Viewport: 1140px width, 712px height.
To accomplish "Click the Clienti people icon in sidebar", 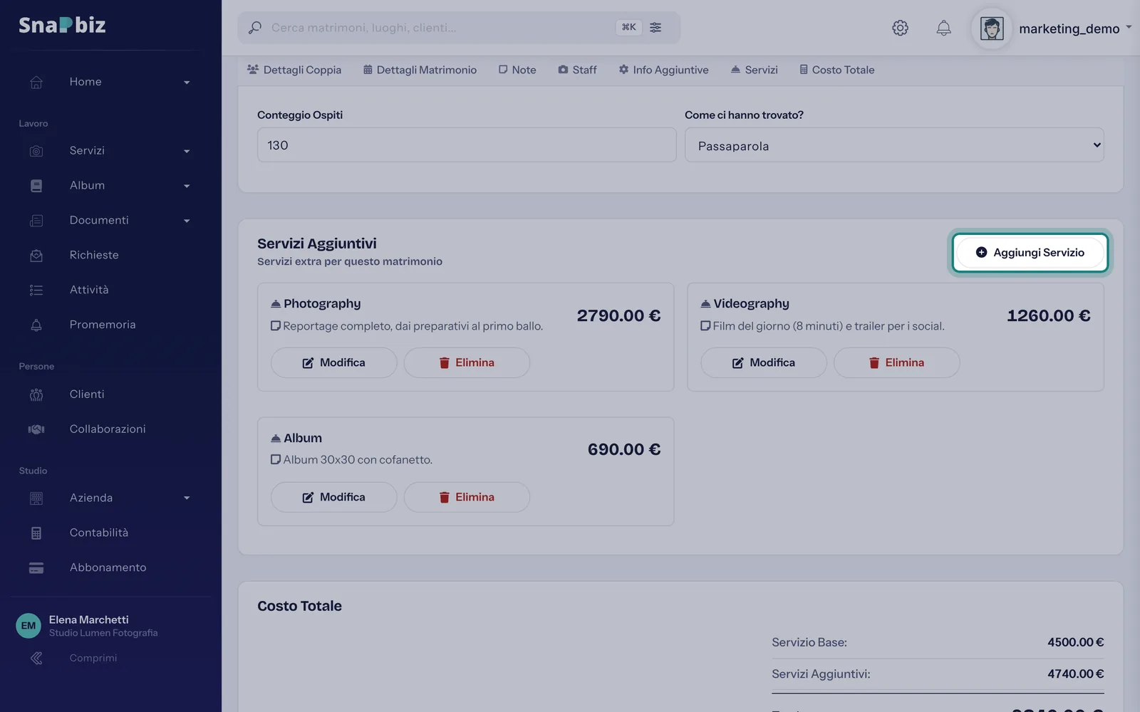I will 36,394.
